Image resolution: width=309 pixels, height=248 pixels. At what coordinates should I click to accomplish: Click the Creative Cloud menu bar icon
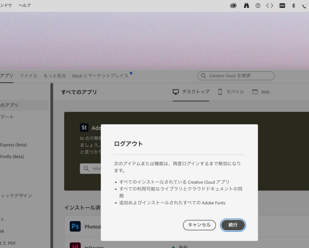tap(233, 5)
